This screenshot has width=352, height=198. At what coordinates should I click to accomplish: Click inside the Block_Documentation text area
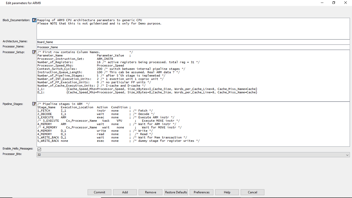(x=193, y=31)
